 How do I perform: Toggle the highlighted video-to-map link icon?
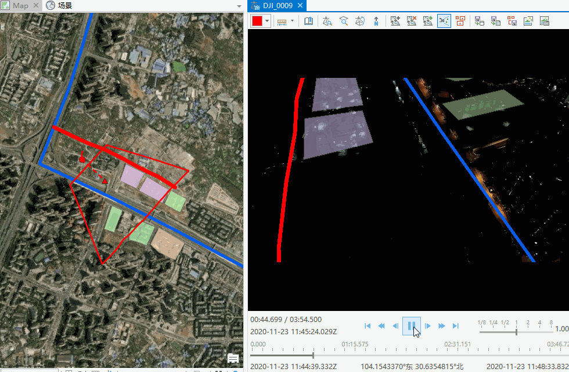click(x=444, y=21)
